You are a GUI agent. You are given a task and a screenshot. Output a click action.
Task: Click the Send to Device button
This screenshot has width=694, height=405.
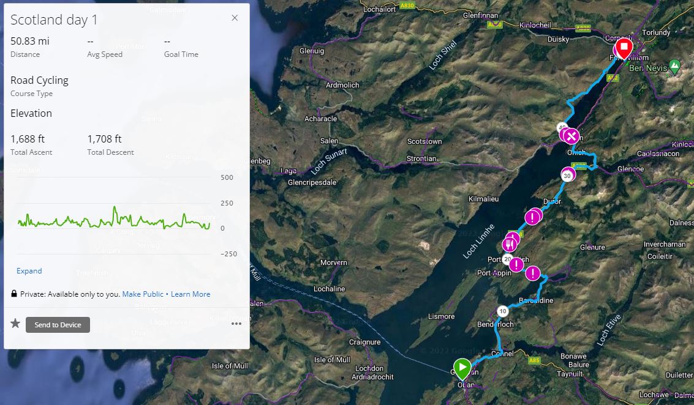pyautogui.click(x=58, y=324)
